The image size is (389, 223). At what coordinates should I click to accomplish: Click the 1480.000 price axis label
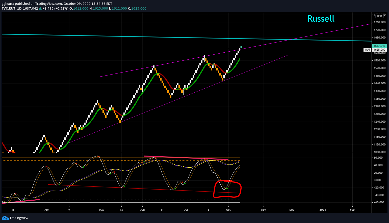[380, 76]
